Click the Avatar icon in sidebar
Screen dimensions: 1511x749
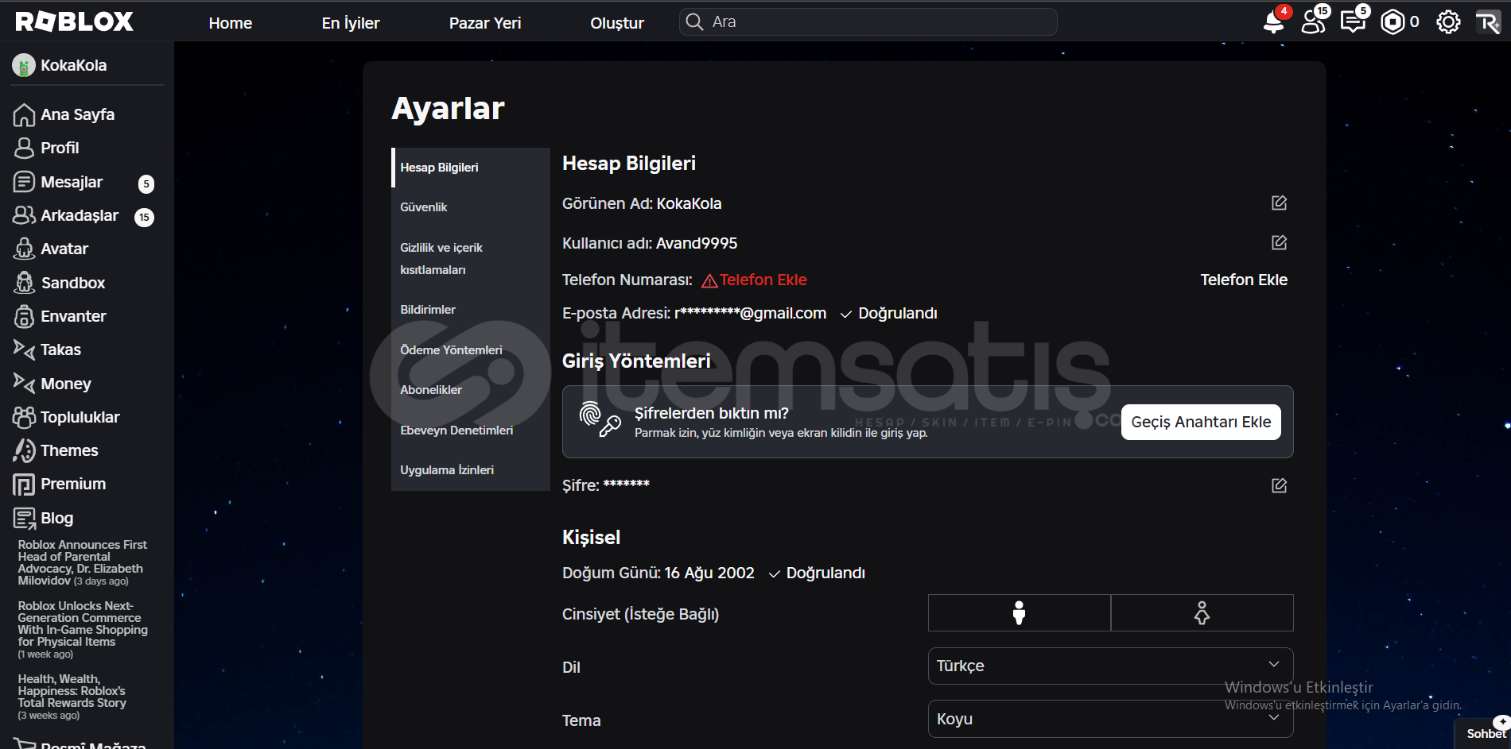(x=25, y=249)
